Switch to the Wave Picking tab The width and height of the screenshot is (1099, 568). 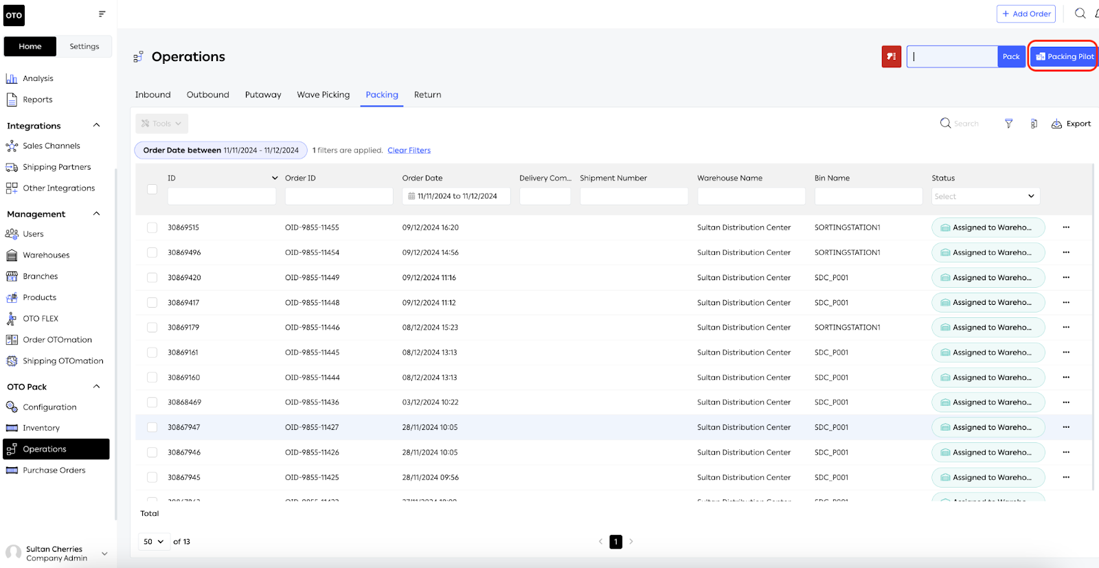click(x=323, y=95)
